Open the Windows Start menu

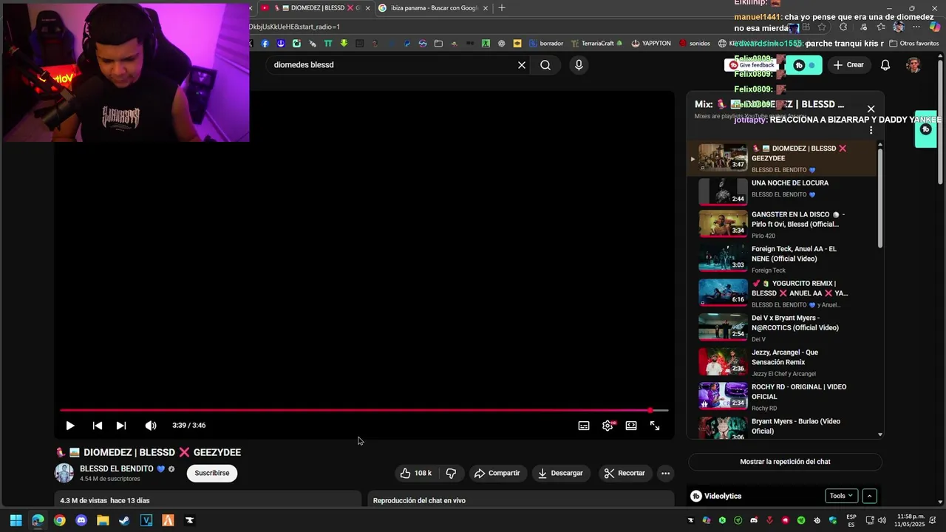16,520
